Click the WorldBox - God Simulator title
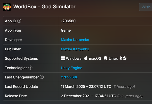The height and width of the screenshot is (104, 152). coord(44,7)
